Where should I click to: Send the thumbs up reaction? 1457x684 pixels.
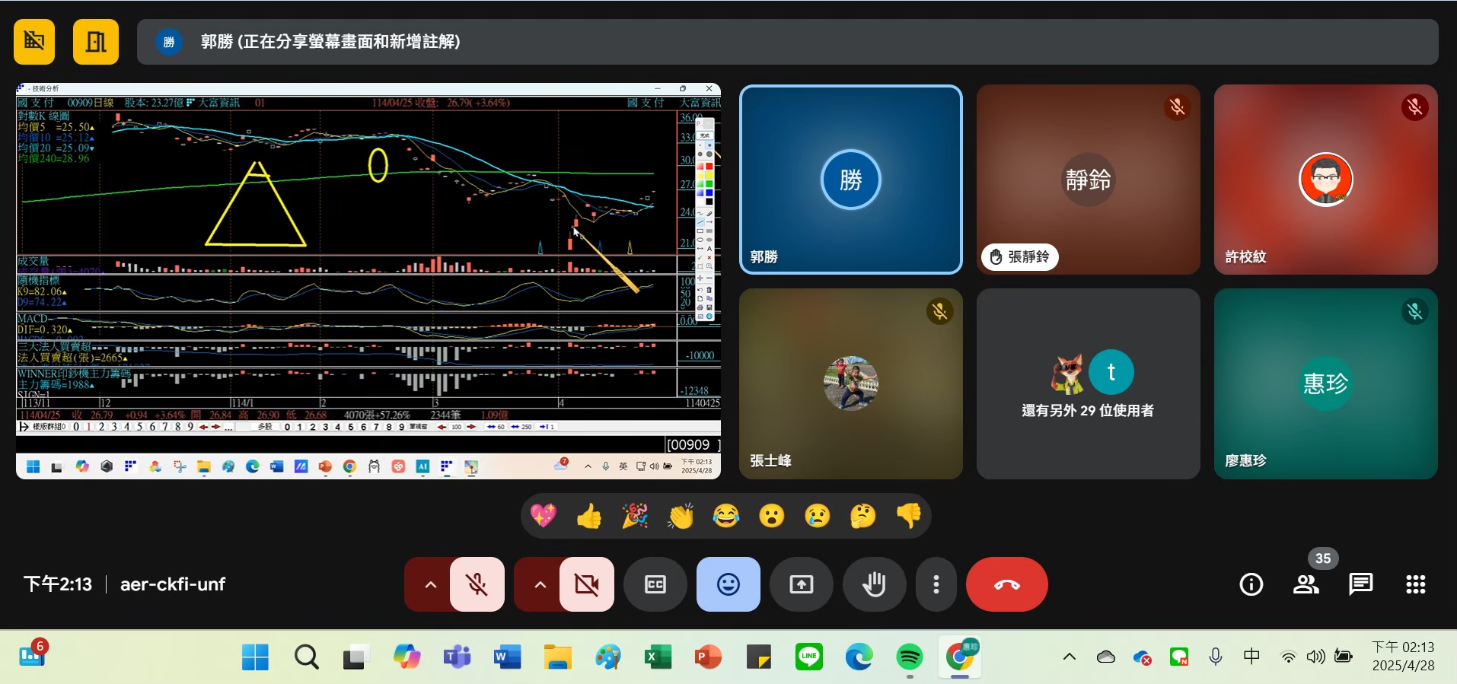tap(588, 517)
